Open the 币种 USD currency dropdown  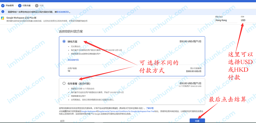[248, 20]
